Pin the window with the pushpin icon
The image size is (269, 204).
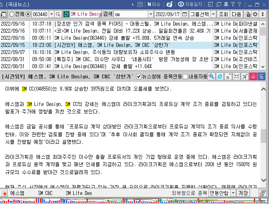pyautogui.click(x=226, y=4)
